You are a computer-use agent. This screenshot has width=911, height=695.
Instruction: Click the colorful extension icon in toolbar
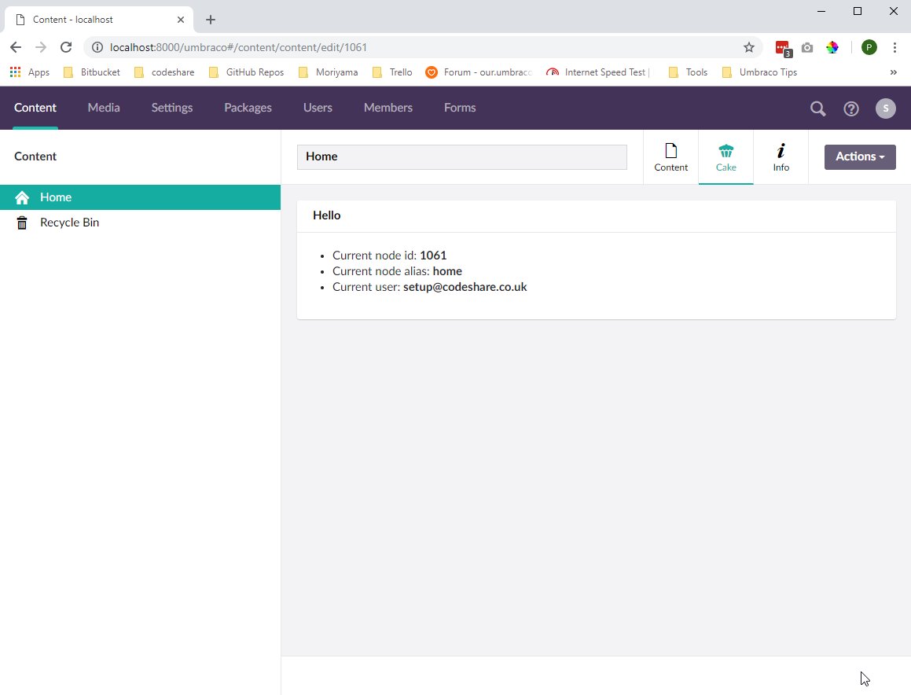(x=832, y=47)
